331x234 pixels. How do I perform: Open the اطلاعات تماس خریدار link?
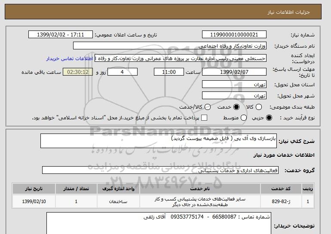coord(70,58)
